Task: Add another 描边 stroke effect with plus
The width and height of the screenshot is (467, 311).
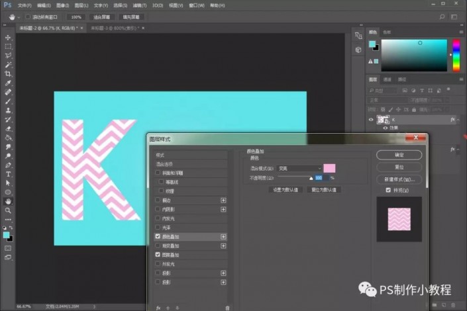Action: pos(223,200)
